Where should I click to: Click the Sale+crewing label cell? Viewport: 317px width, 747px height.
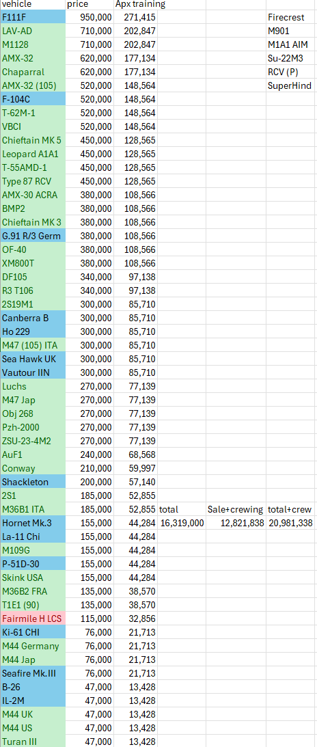click(236, 509)
